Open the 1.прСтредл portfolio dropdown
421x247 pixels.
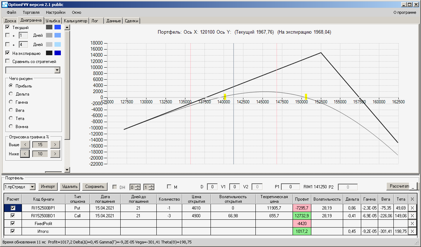pyautogui.click(x=33, y=186)
